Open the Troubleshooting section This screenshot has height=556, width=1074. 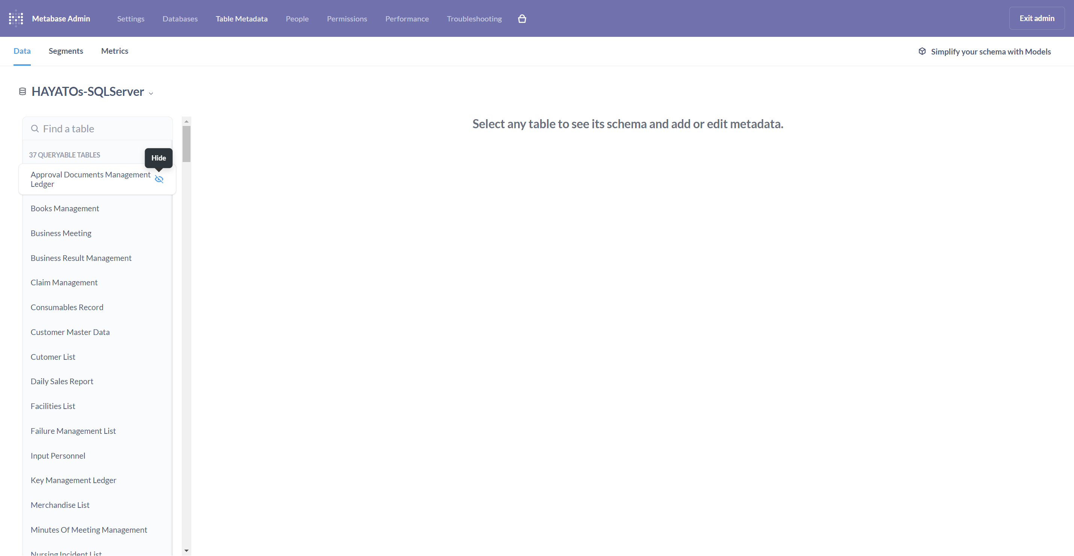click(474, 19)
